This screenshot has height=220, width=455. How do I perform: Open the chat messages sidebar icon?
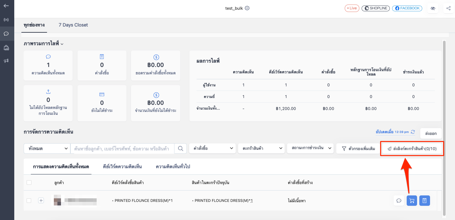click(6, 34)
